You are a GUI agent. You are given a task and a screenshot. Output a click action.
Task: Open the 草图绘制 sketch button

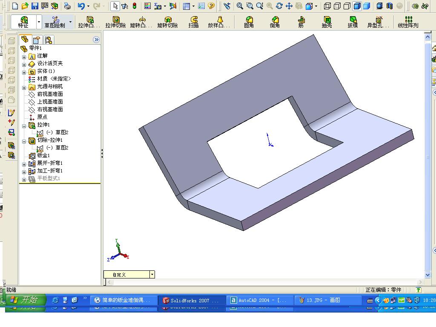pos(55,22)
